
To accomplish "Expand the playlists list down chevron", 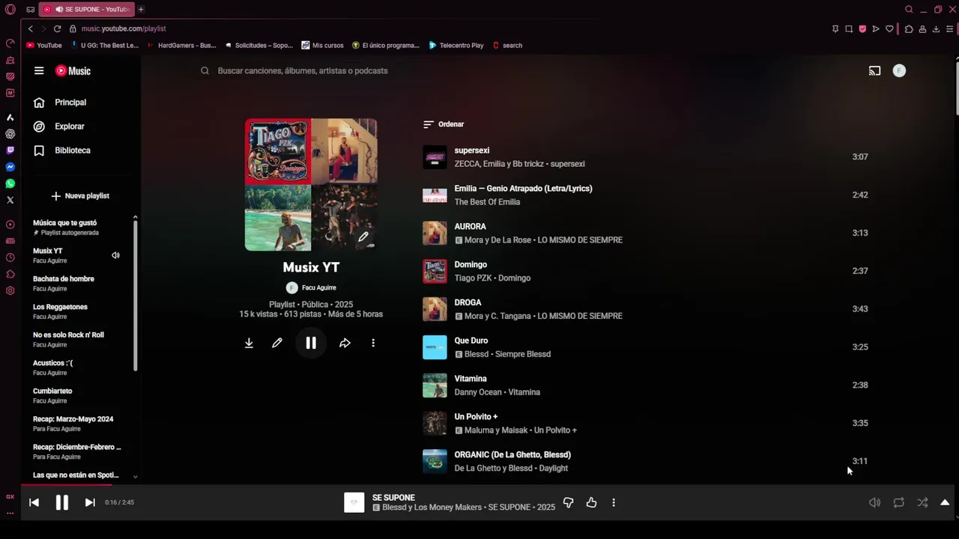I will [136, 476].
